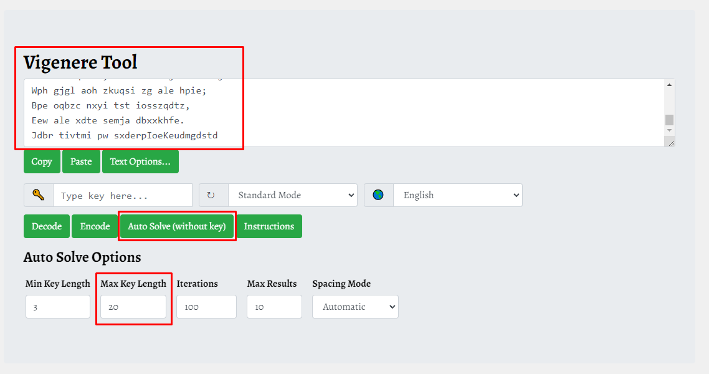This screenshot has width=709, height=374.
Task: Click the Max Key Length field
Action: 133,307
